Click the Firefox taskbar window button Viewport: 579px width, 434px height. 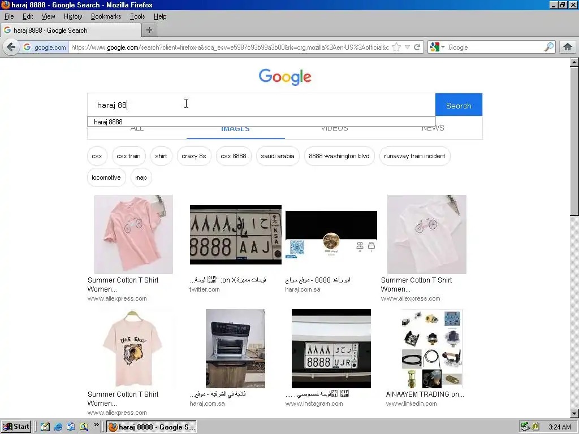click(152, 427)
